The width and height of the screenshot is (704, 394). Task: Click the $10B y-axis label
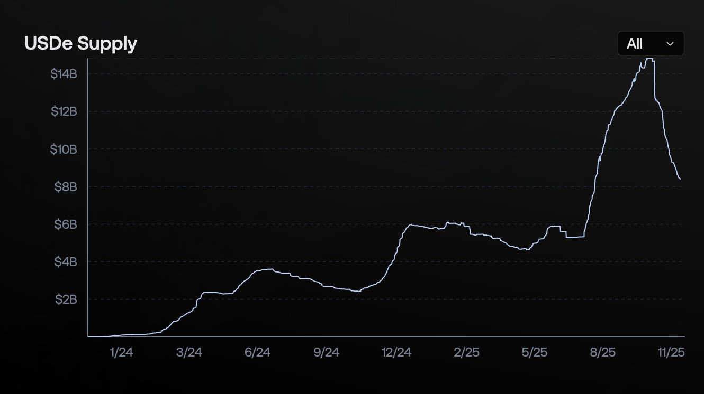(x=65, y=149)
